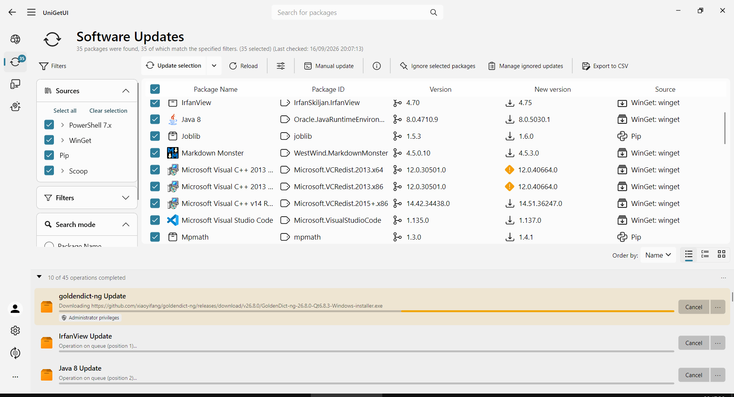The height and width of the screenshot is (397, 734).
Task: Open the Update selection dropdown arrow
Action: coord(214,66)
